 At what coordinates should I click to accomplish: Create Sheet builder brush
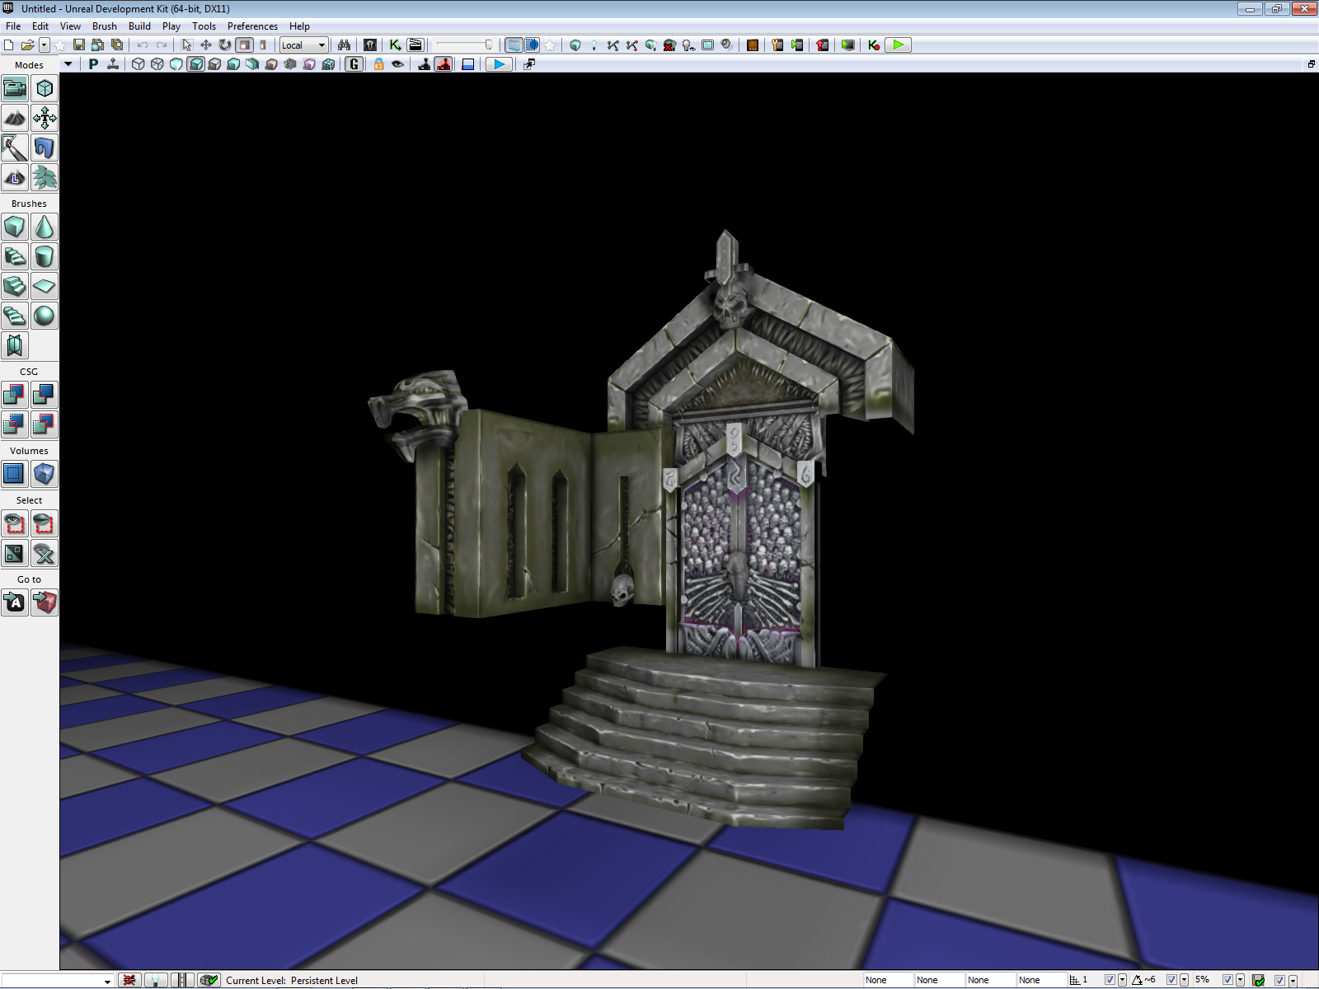pos(45,286)
